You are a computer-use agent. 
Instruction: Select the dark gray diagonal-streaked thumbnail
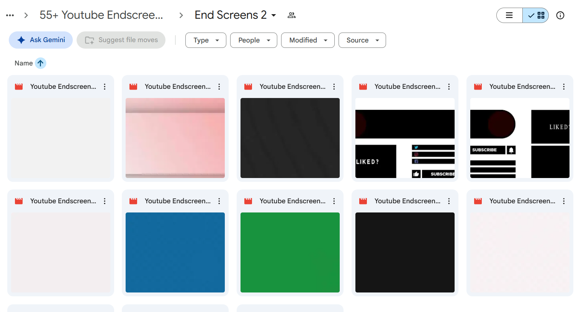coord(290,138)
